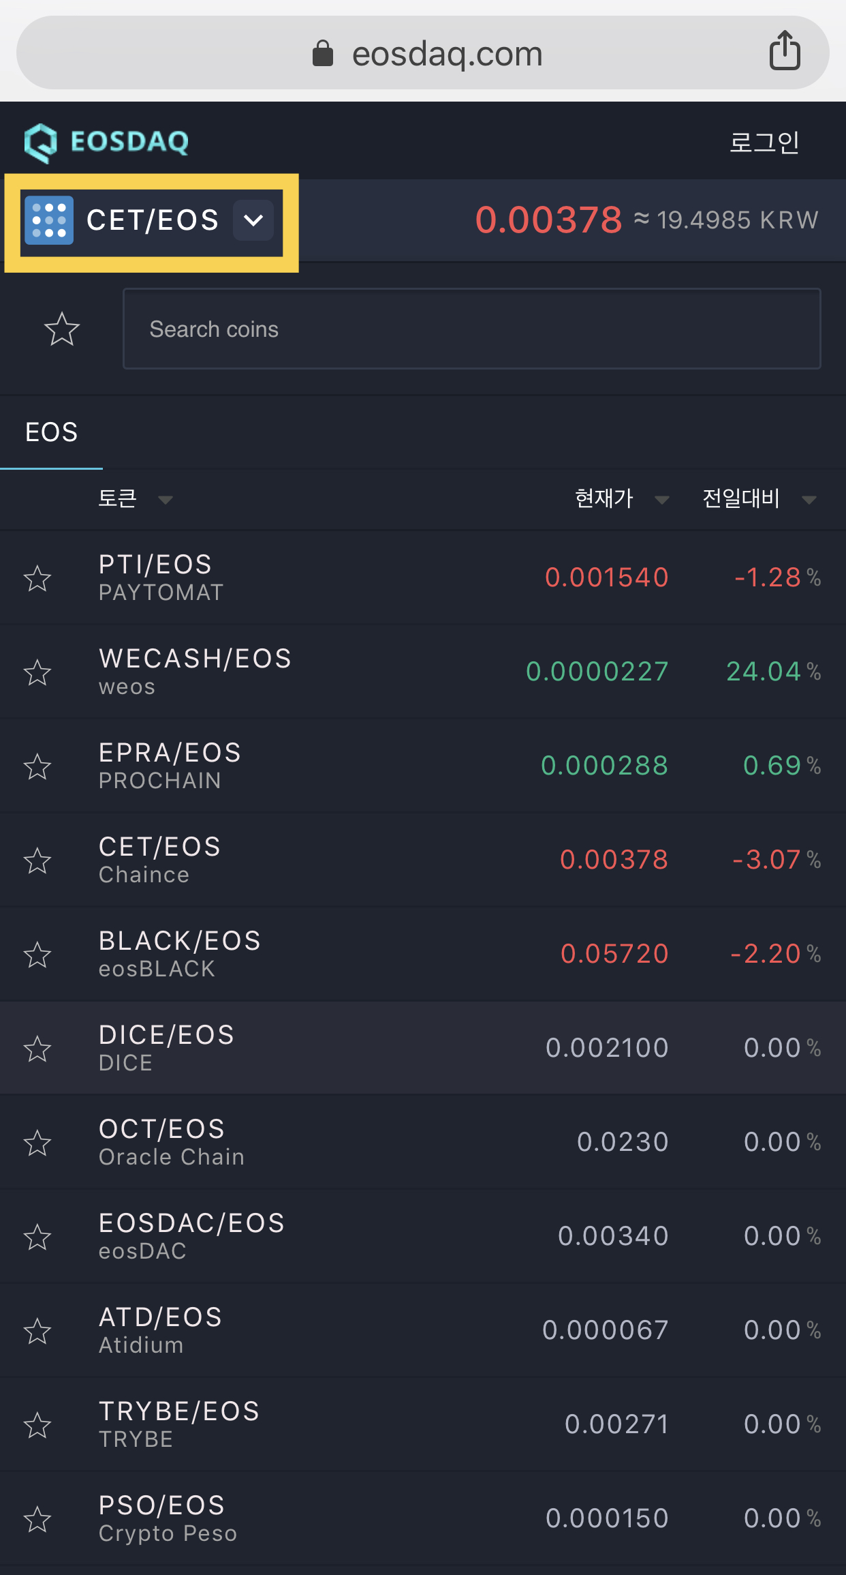
Task: Tap the eosdaq.com address bar
Action: coord(446,53)
